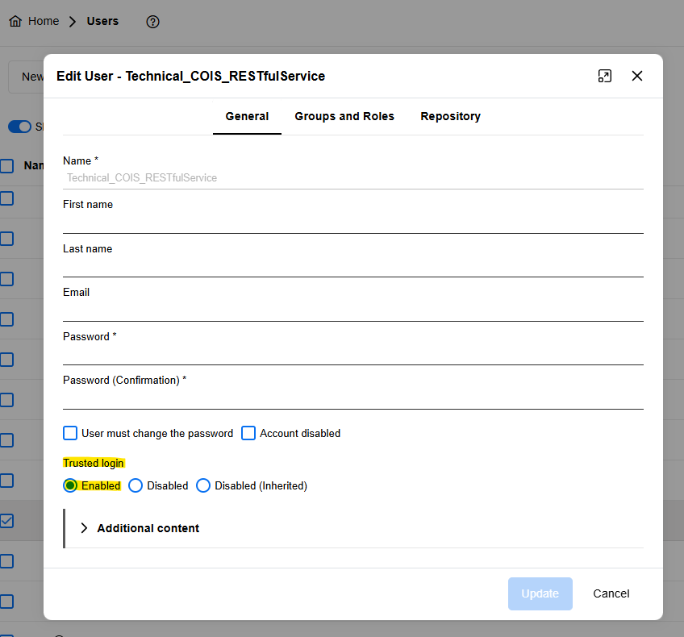The width and height of the screenshot is (684, 637).
Task: Select Disabled (Inherited) radio option
Action: pyautogui.click(x=203, y=485)
